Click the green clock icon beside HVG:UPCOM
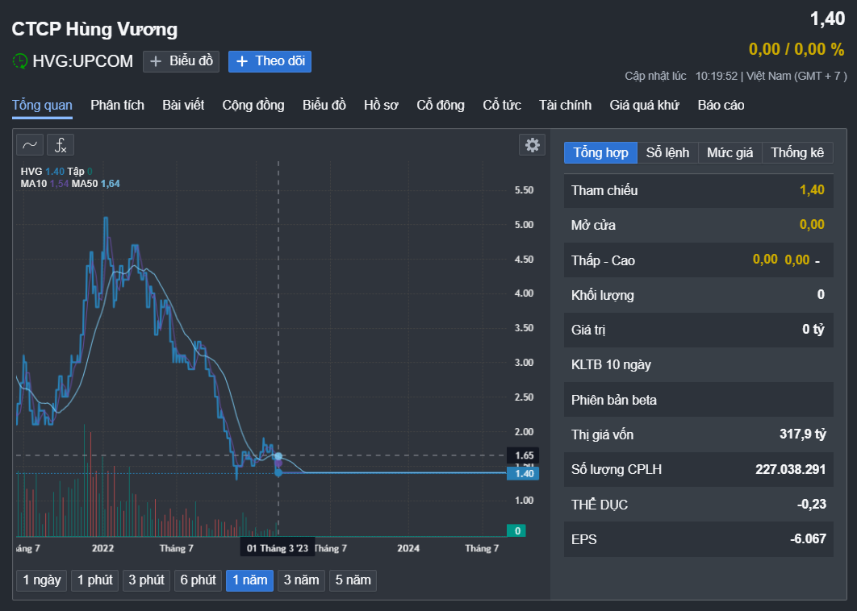This screenshot has height=611, width=857. [19, 61]
